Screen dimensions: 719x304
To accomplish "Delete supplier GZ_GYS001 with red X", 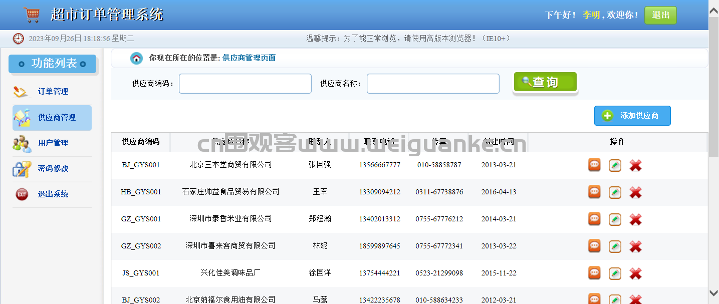I will pos(635,219).
